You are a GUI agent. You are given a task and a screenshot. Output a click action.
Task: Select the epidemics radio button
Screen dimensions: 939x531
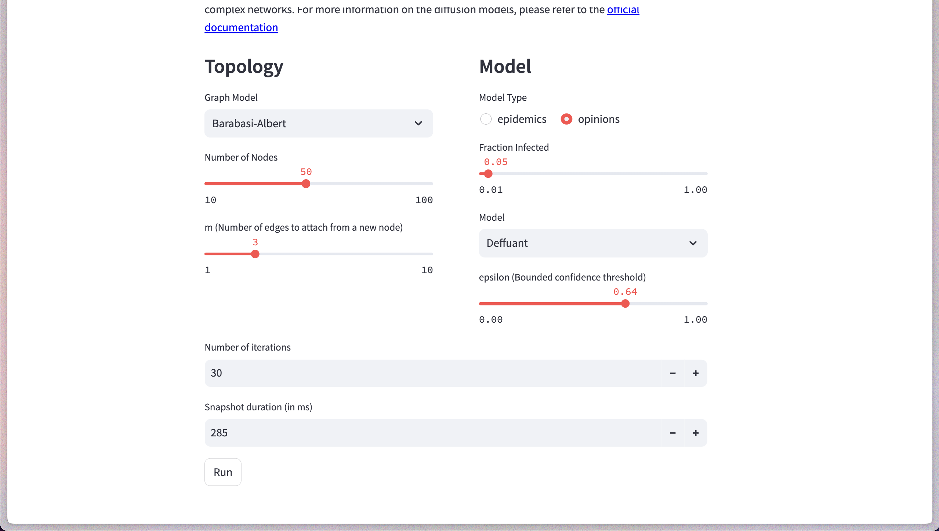coord(486,119)
